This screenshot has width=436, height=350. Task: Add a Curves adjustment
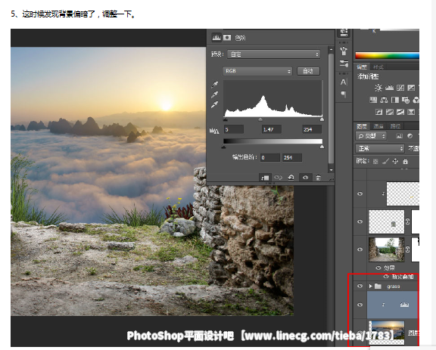[x=400, y=88]
